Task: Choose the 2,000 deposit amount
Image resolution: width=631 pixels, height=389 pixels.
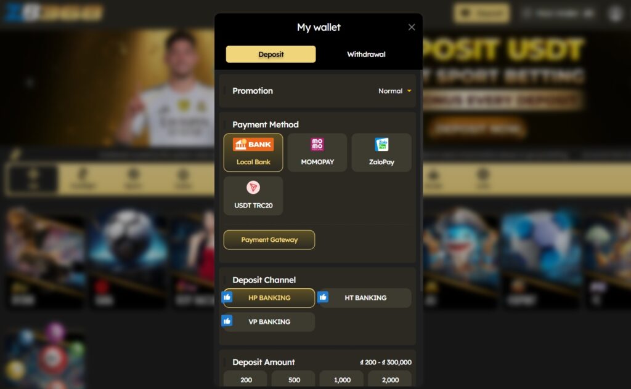Action: point(390,379)
